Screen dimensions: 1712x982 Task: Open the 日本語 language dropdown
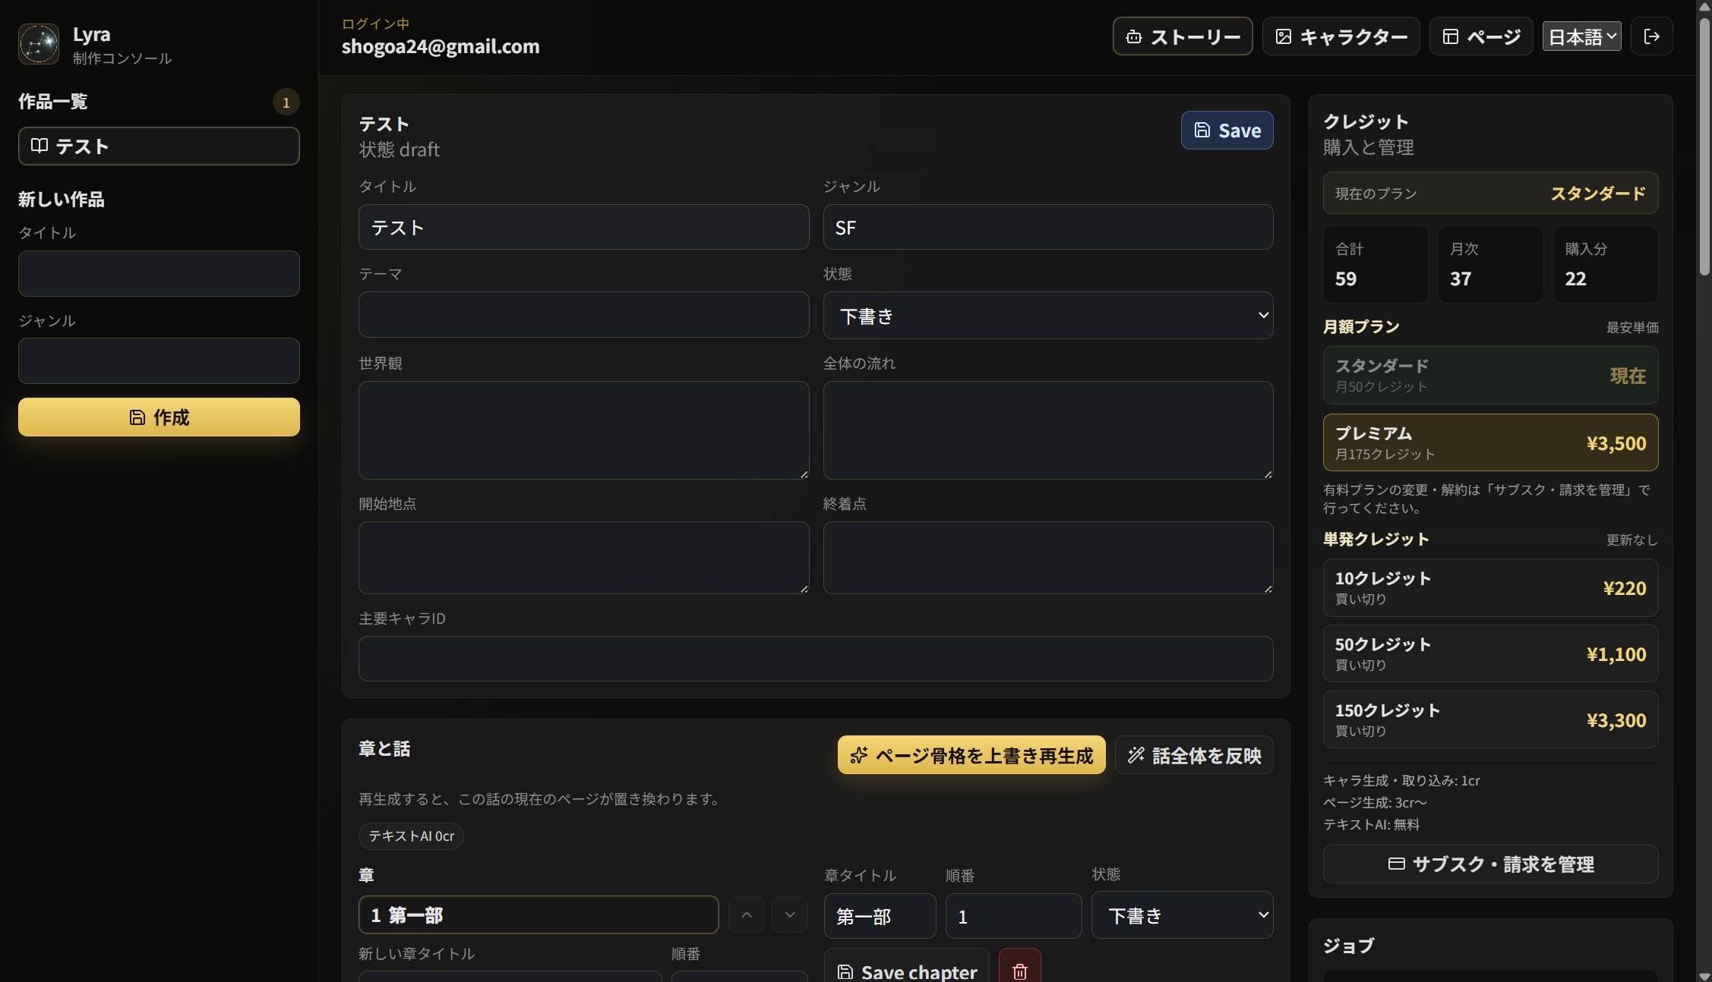1581,36
